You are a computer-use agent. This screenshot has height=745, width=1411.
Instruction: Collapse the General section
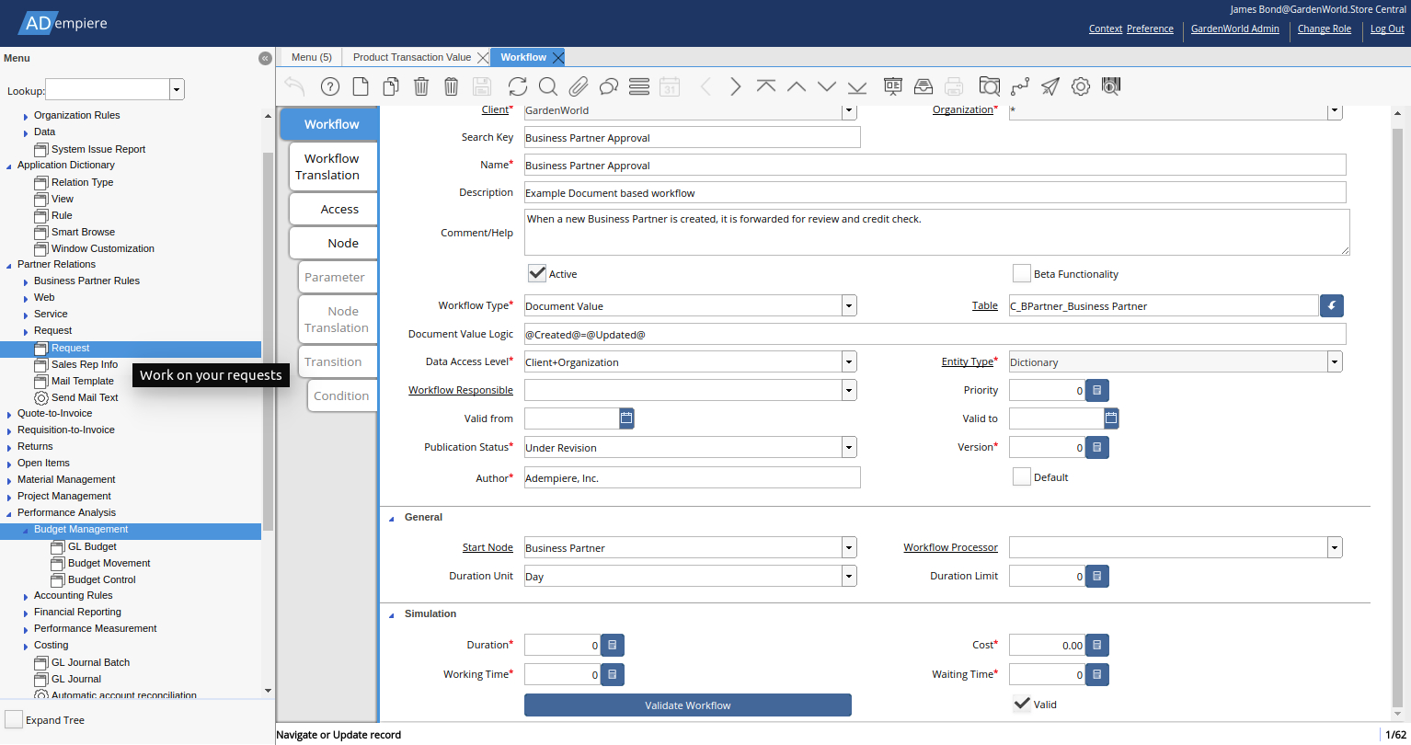(392, 518)
